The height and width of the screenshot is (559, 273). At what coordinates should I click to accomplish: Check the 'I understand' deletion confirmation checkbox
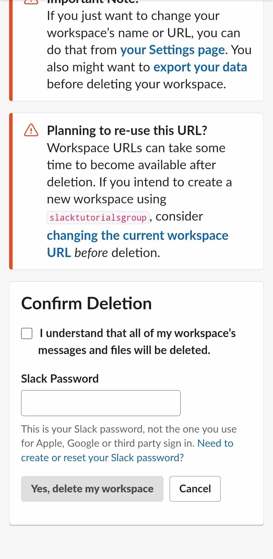point(27,333)
